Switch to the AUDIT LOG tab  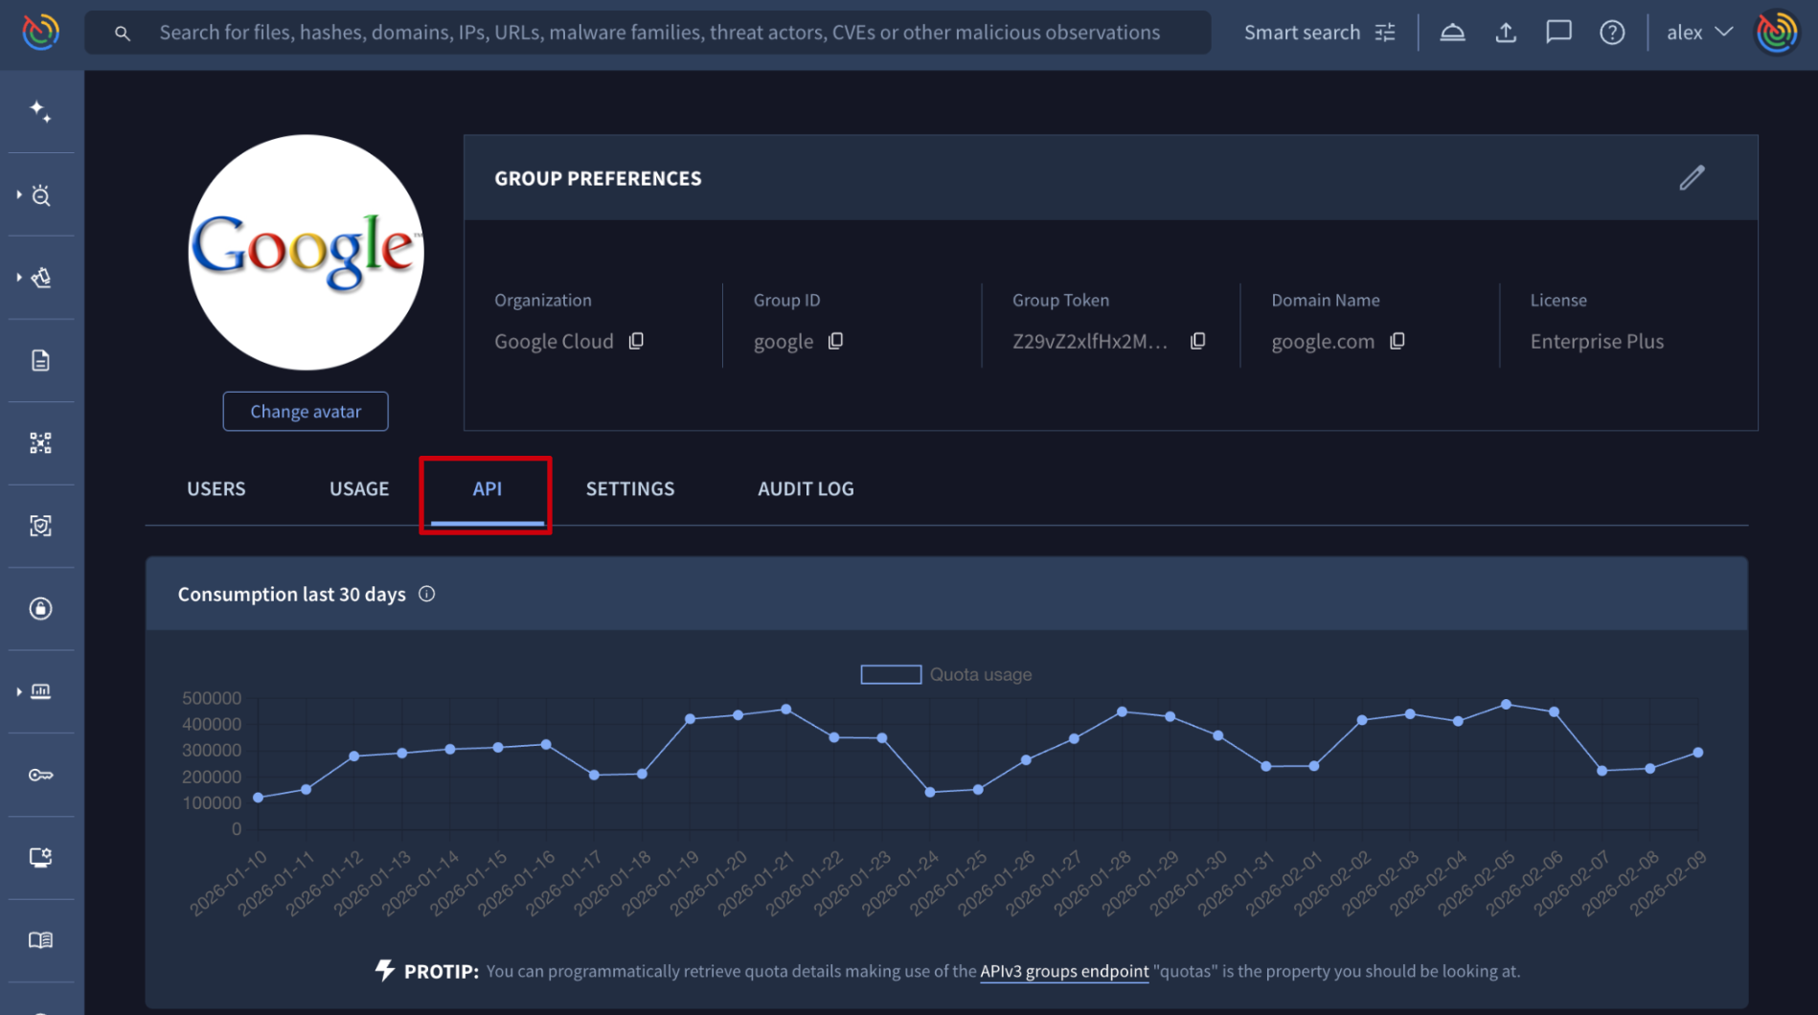pyautogui.click(x=806, y=489)
